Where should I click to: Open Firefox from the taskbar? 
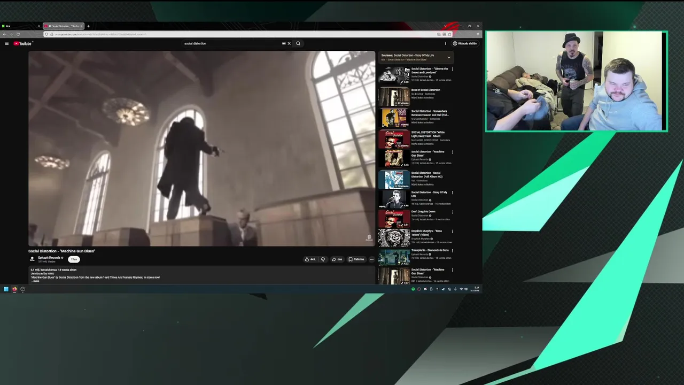(14, 289)
